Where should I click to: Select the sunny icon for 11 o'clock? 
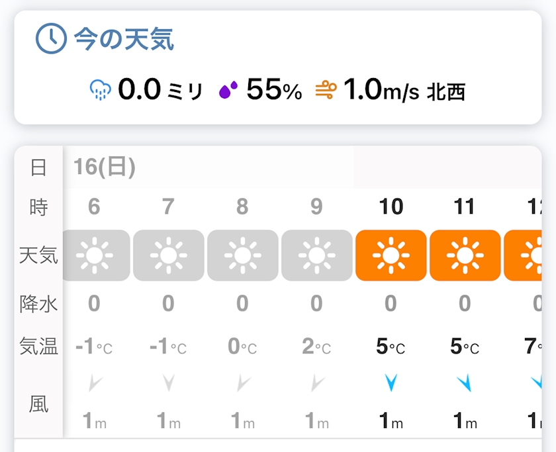pyautogui.click(x=465, y=255)
